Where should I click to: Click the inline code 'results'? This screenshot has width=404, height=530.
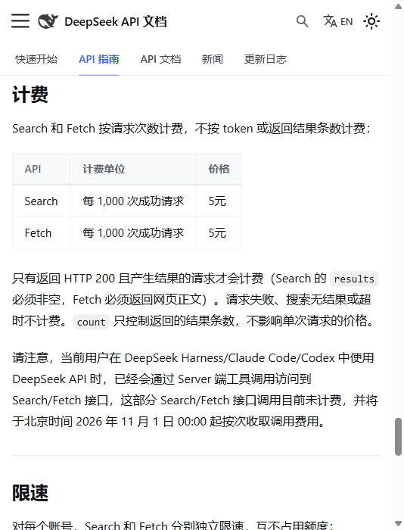click(354, 279)
